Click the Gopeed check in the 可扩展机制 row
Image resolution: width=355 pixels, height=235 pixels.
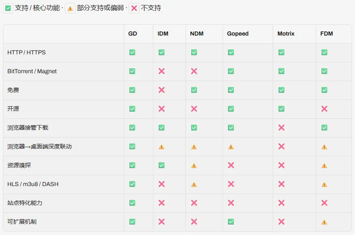click(231, 222)
